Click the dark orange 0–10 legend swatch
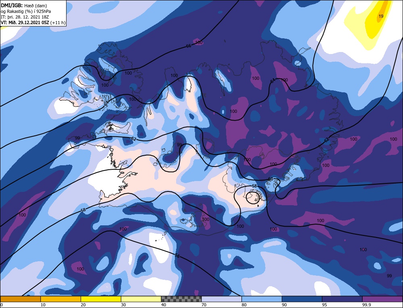The height and width of the screenshot is (308, 403). [x=20, y=299]
